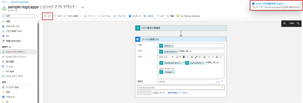Open アクティビティ ログ in the sidebar
303x103 pixels.
pyautogui.click(x=11, y=26)
